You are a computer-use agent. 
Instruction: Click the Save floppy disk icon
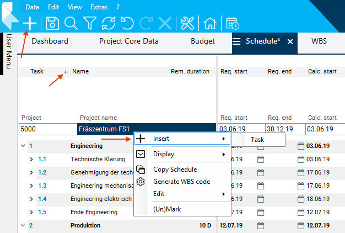click(52, 23)
